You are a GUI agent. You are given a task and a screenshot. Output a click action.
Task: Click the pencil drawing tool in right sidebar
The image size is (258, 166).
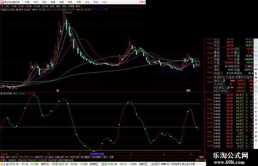[x=256, y=82]
